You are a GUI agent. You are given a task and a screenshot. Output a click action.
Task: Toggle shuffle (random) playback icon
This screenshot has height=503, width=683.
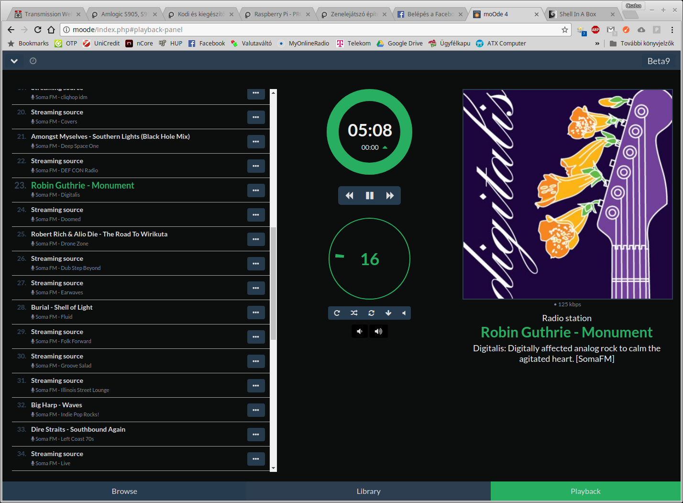point(354,313)
